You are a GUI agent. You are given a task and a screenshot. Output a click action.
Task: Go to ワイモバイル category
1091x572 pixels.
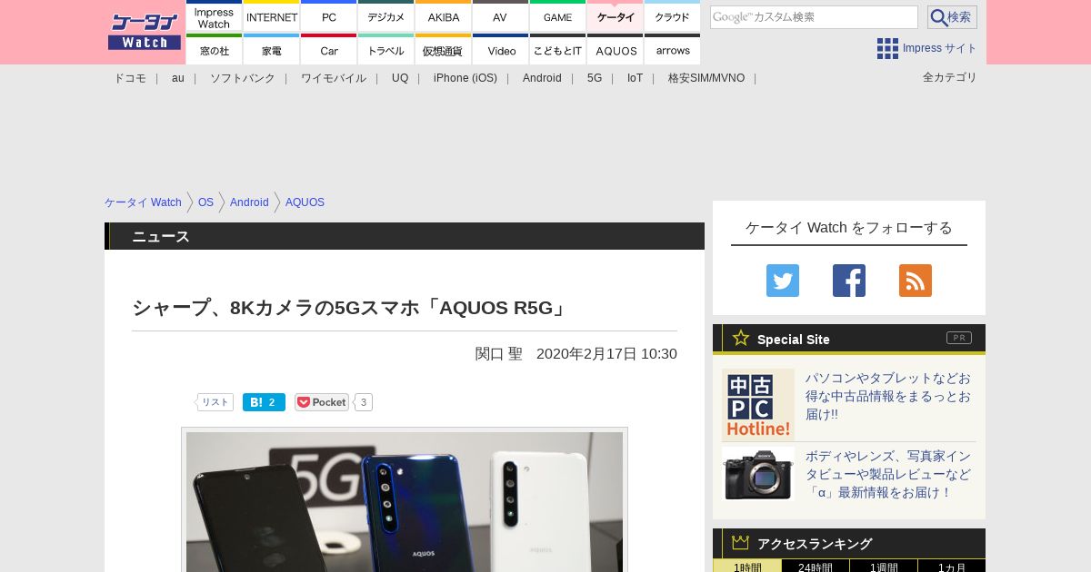(x=334, y=78)
